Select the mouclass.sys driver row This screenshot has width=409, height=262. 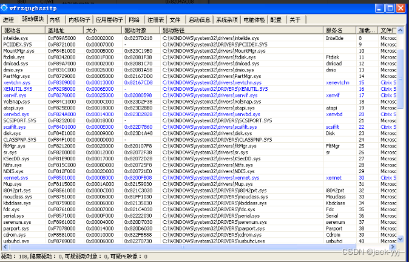click(x=200, y=197)
